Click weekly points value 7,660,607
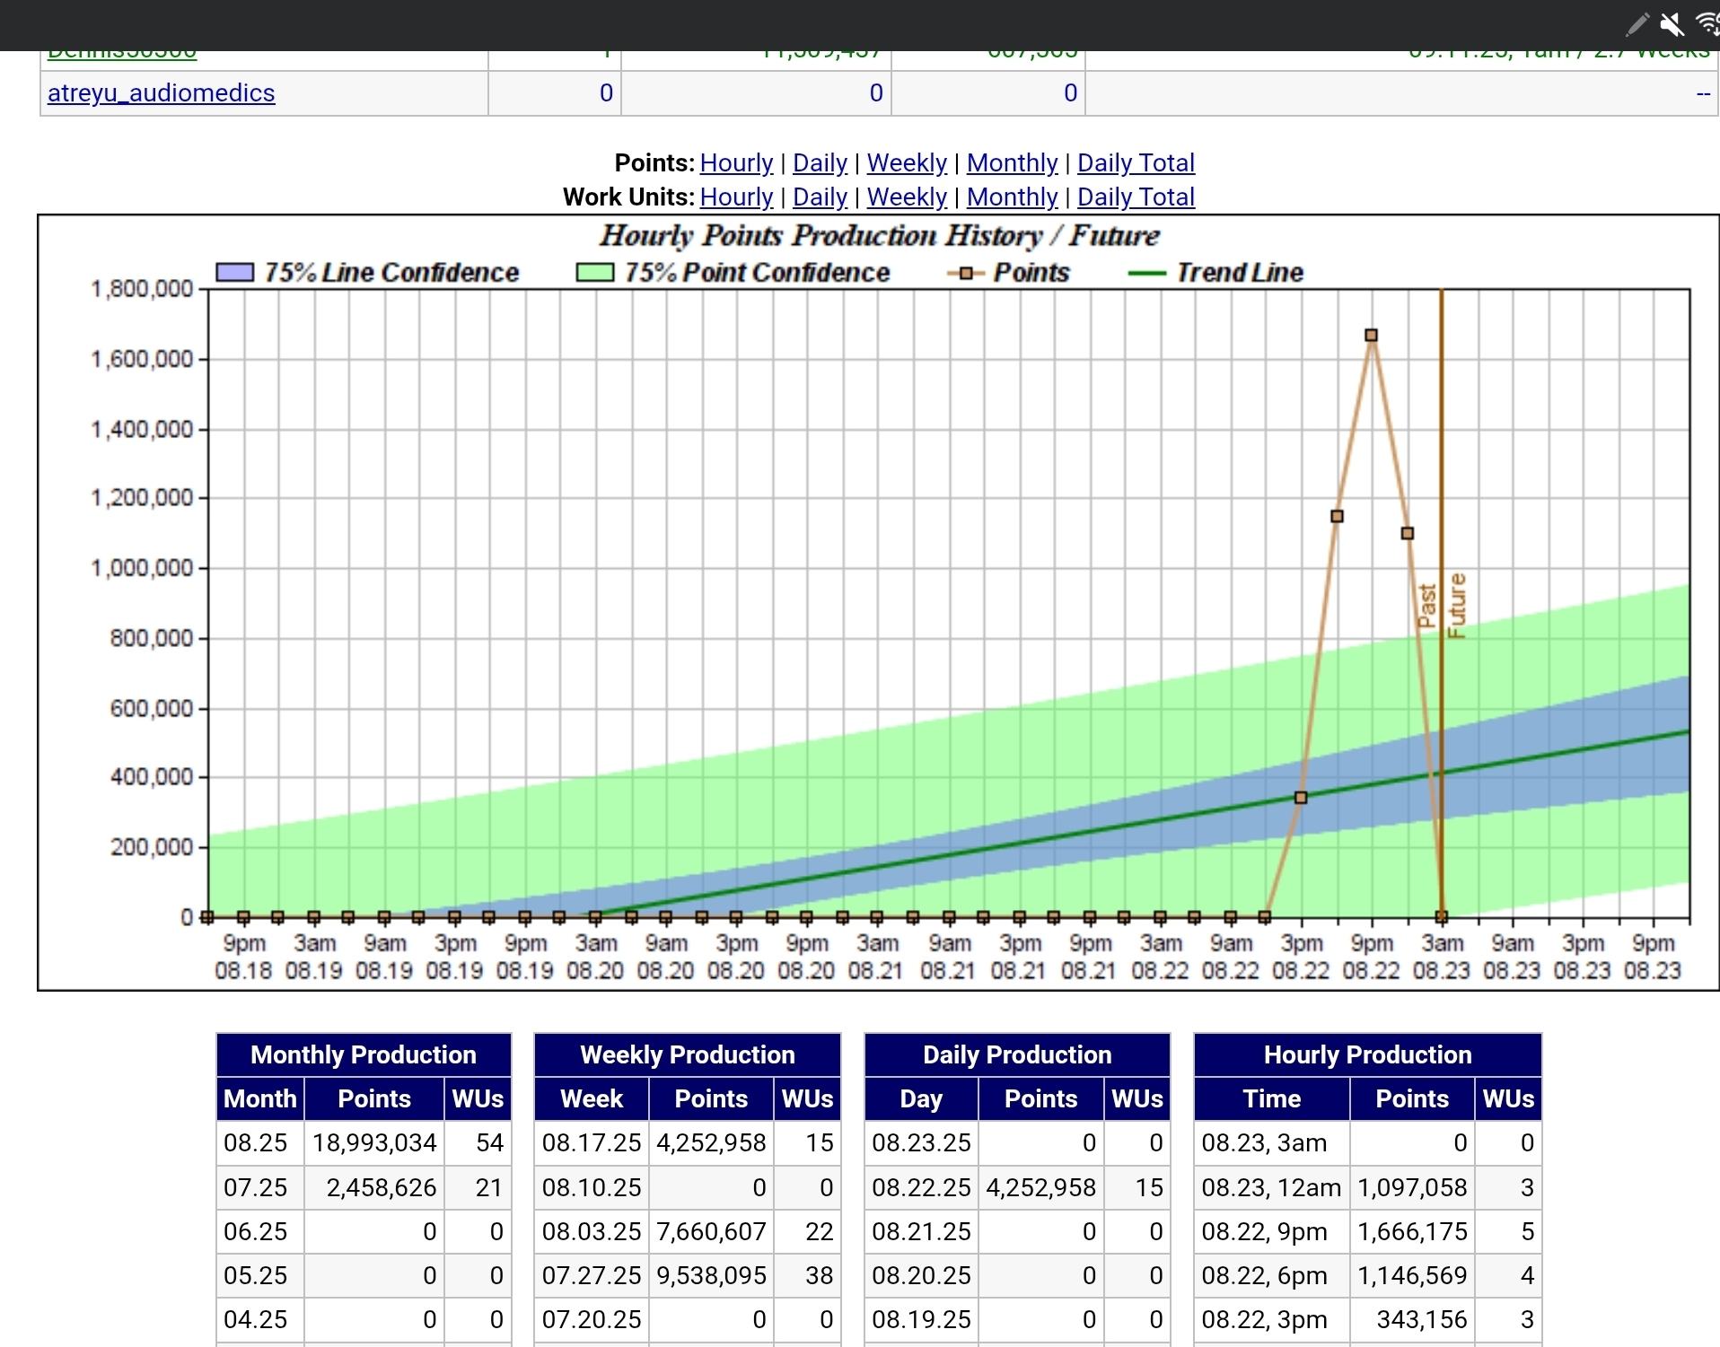This screenshot has height=1347, width=1720. pyautogui.click(x=711, y=1231)
